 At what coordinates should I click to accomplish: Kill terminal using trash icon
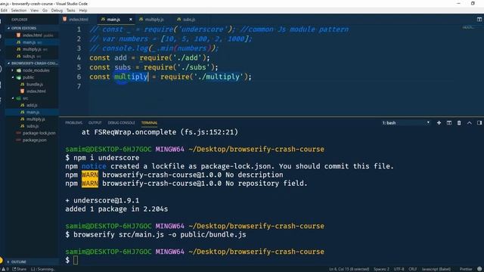[459, 122]
